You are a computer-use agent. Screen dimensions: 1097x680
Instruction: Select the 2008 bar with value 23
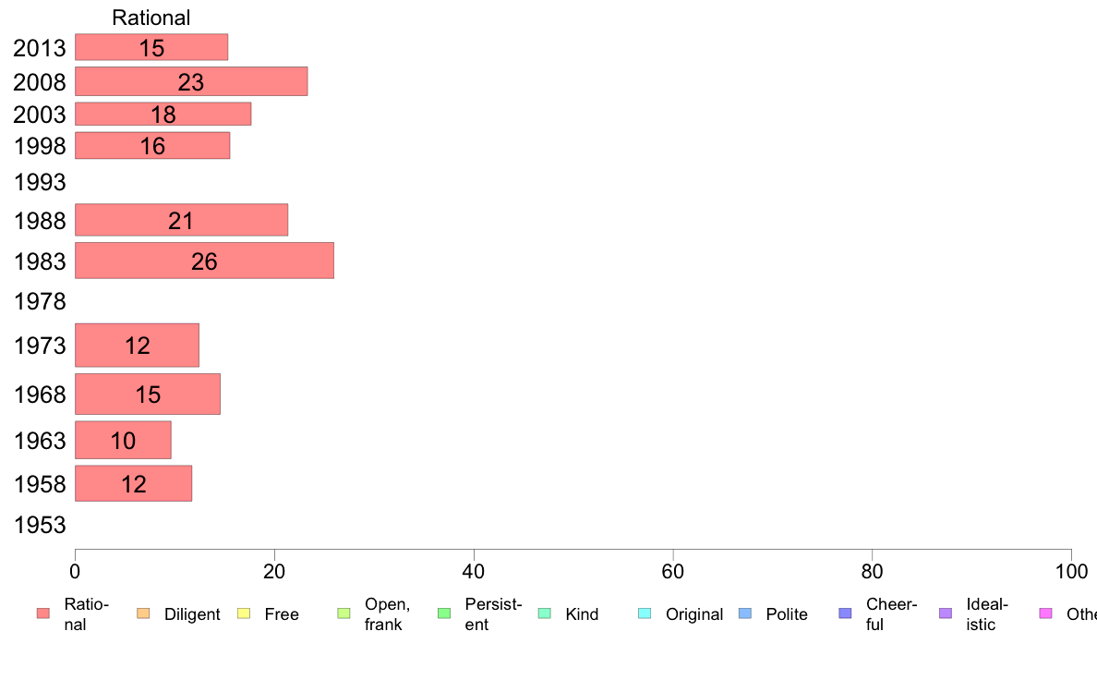(x=191, y=81)
